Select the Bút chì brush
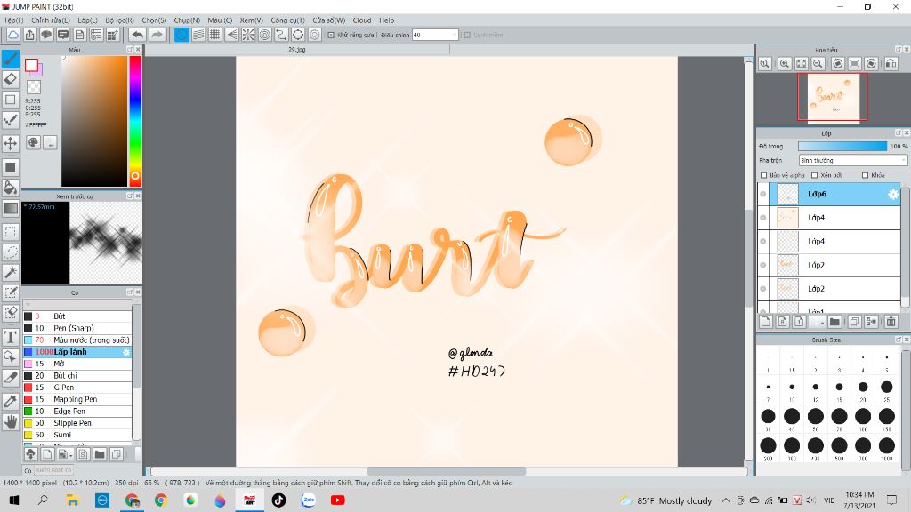This screenshot has height=512, width=911. pyautogui.click(x=77, y=376)
